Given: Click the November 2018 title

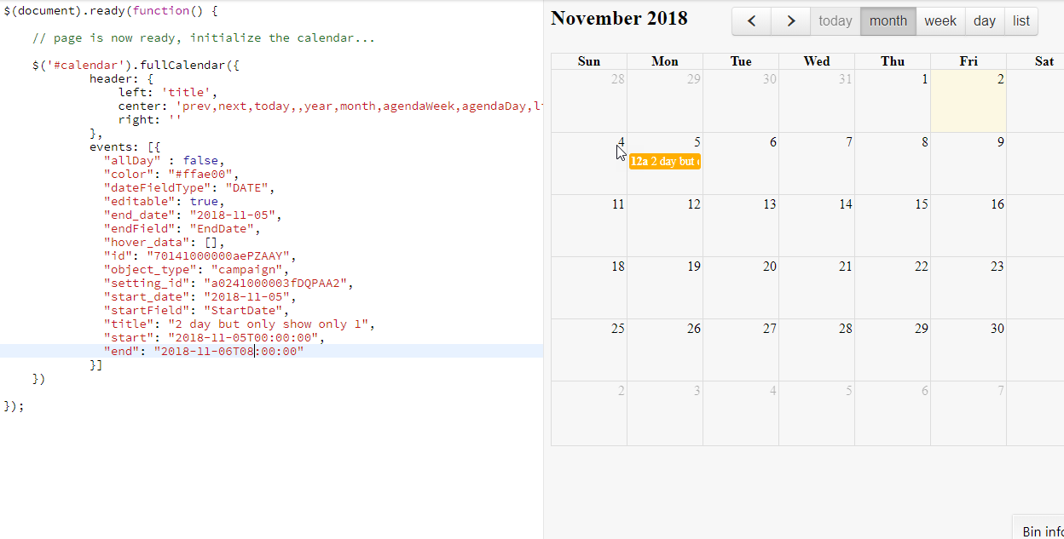Looking at the screenshot, I should [x=619, y=18].
